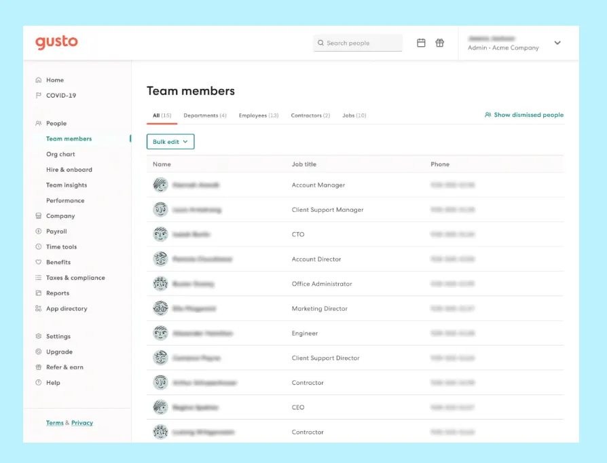Open the Home icon in the sidebar
Image resolution: width=607 pixels, height=463 pixels.
coord(39,79)
